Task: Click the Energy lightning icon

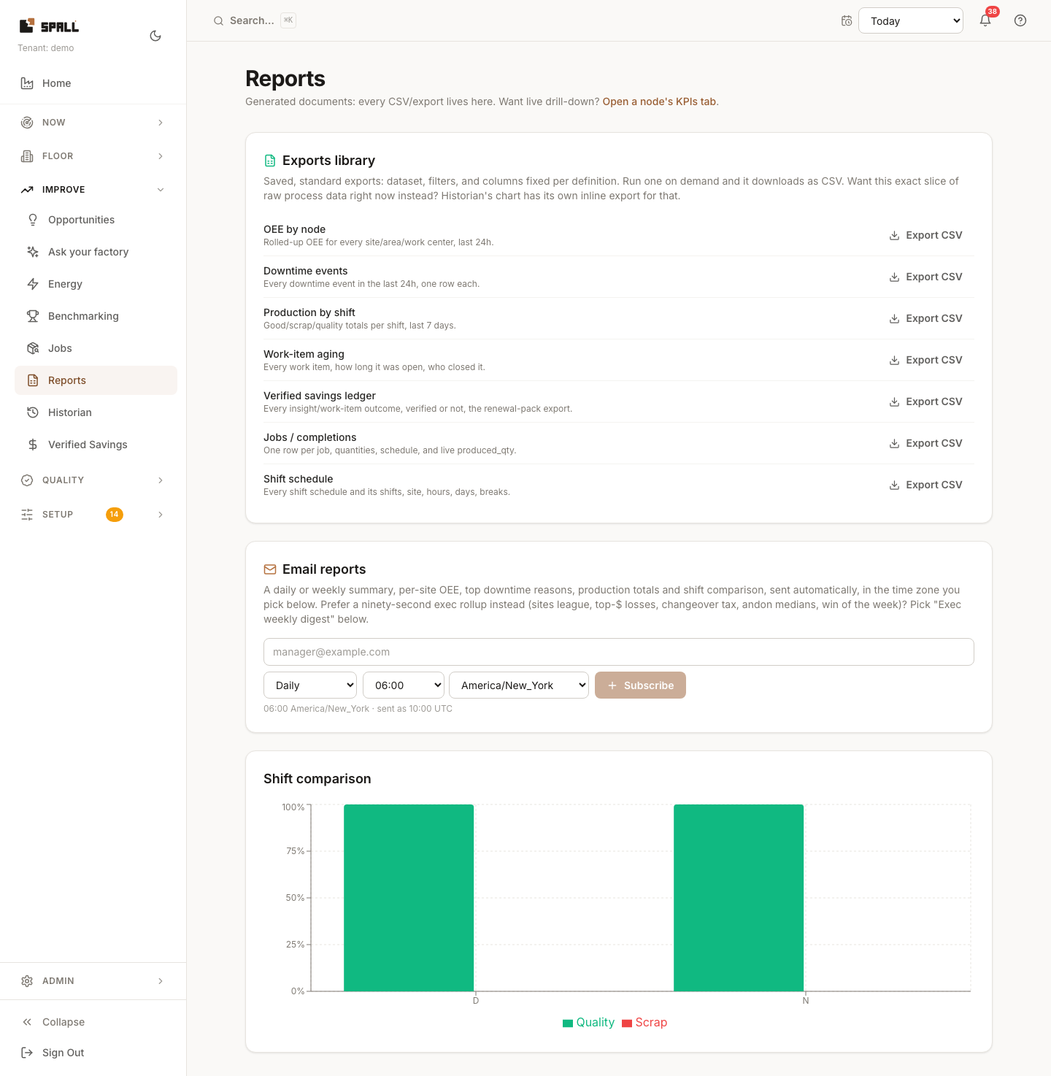Action: point(33,284)
